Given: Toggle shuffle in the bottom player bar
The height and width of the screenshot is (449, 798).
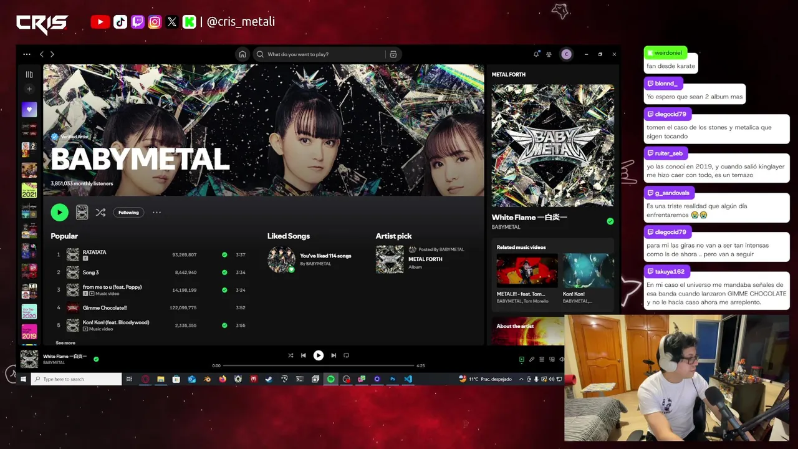Looking at the screenshot, I should (291, 355).
